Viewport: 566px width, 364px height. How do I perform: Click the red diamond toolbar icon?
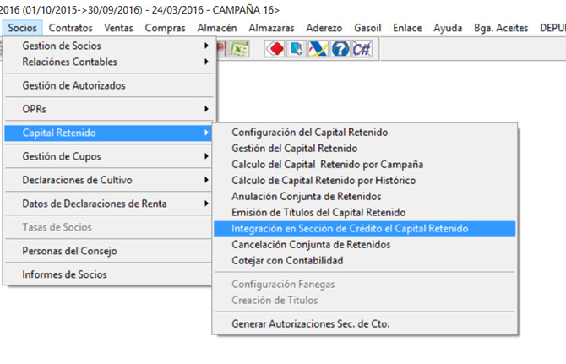point(275,49)
